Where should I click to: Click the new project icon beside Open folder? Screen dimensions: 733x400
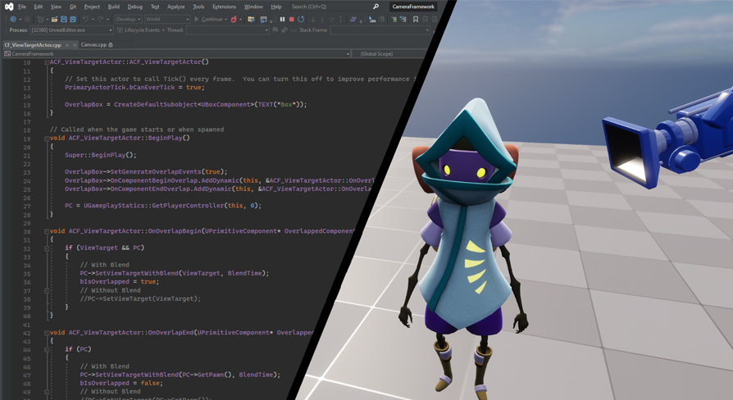(x=41, y=19)
